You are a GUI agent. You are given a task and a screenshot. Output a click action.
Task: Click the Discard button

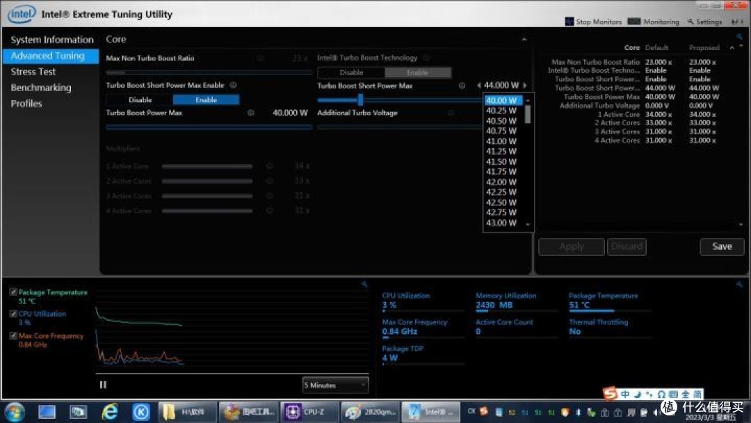tap(627, 247)
